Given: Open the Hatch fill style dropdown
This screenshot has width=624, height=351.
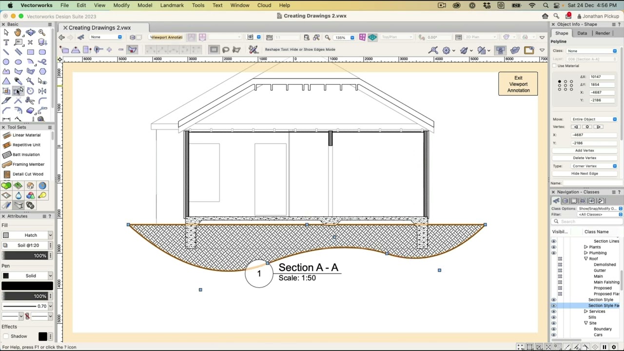Looking at the screenshot, I should [27, 235].
